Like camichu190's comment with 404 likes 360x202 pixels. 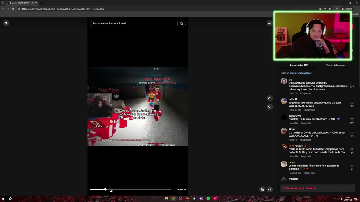tap(352, 120)
